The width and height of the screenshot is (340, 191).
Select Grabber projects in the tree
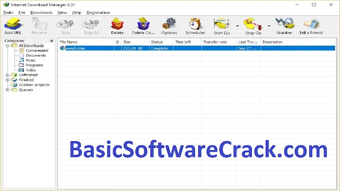point(34,85)
